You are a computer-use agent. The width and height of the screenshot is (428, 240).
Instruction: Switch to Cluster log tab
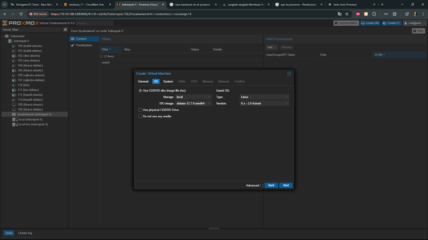[x=25, y=233]
